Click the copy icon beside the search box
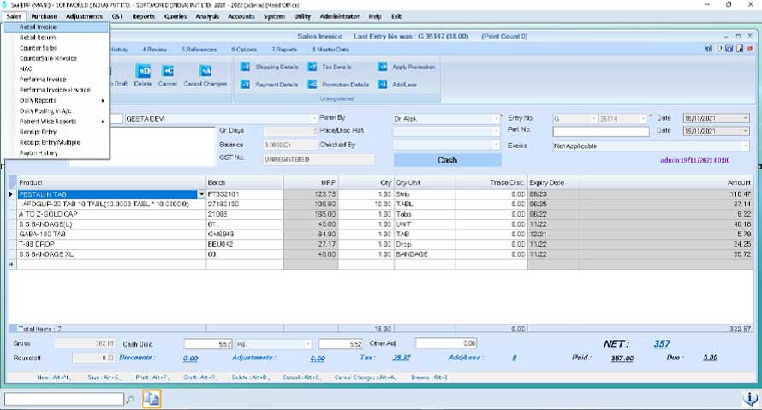 point(152,399)
